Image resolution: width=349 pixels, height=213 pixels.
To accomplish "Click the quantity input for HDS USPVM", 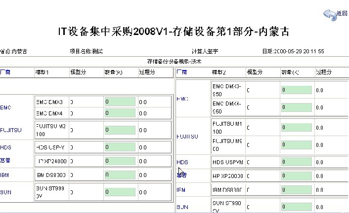I will coord(297,162).
